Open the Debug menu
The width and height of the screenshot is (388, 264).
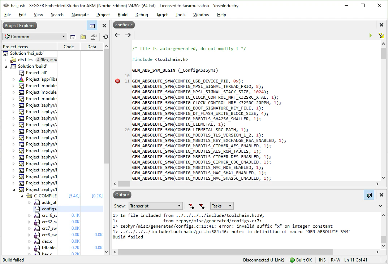pyautogui.click(x=142, y=15)
